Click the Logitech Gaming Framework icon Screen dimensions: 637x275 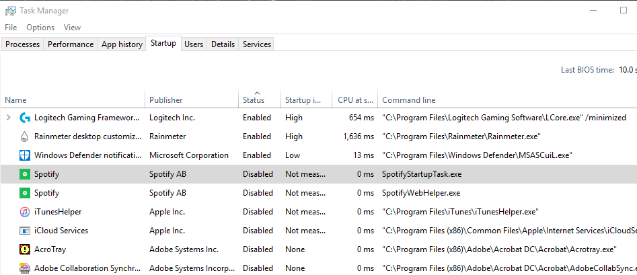coord(25,118)
